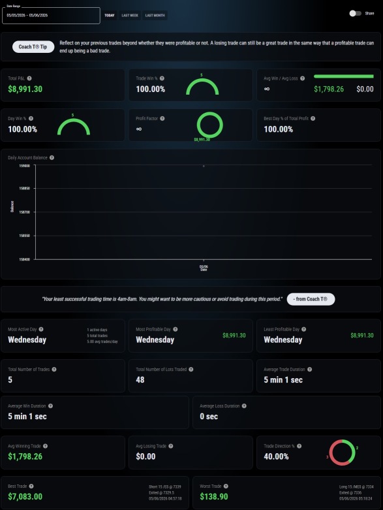Open help icon next to Least Profitable Day
This screenshot has width=383, height=510.
[304, 329]
